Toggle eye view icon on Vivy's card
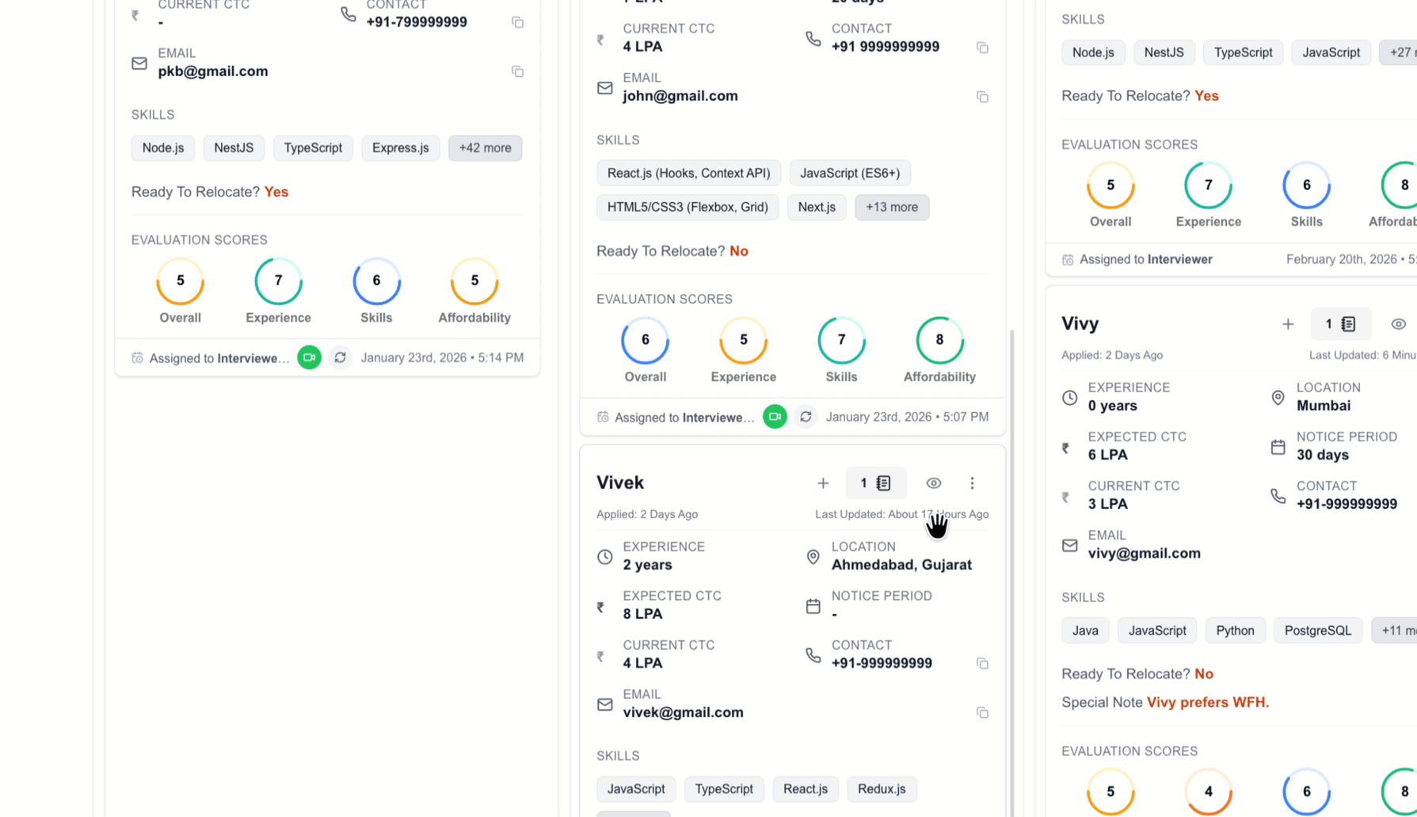1417x817 pixels. click(1398, 324)
